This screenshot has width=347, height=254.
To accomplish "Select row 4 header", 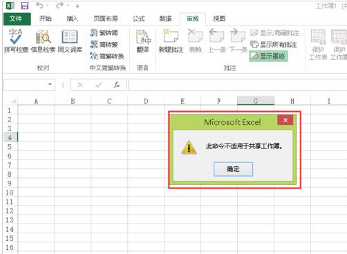I will (10, 137).
